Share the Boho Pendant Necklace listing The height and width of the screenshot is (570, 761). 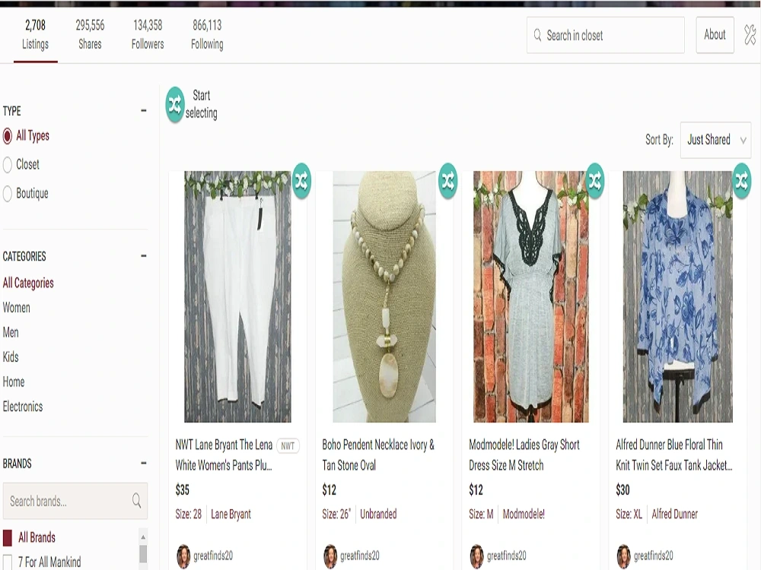coord(447,182)
